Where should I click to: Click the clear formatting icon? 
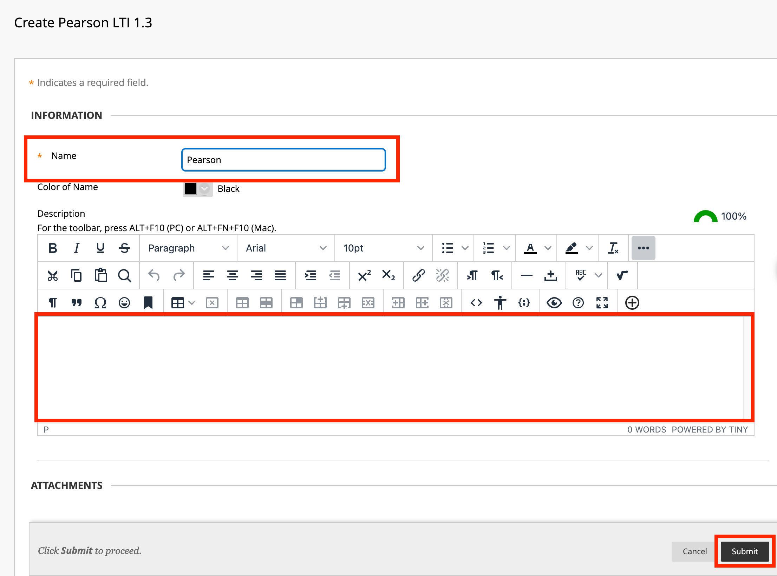(x=613, y=248)
